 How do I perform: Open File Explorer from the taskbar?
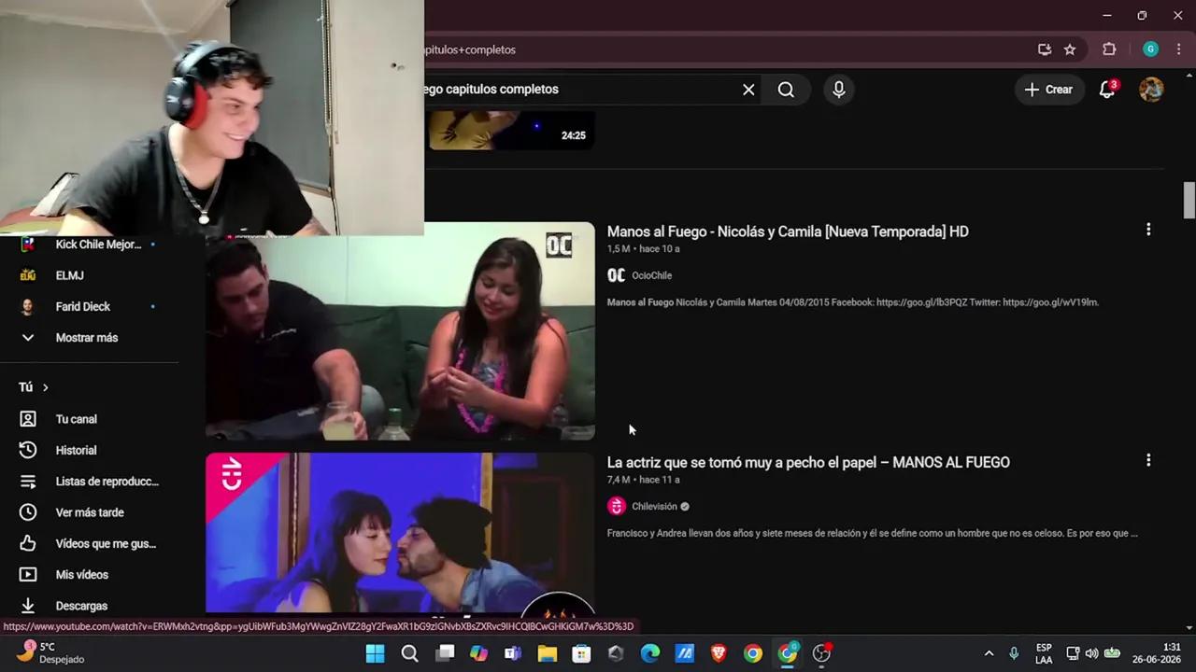(x=548, y=653)
